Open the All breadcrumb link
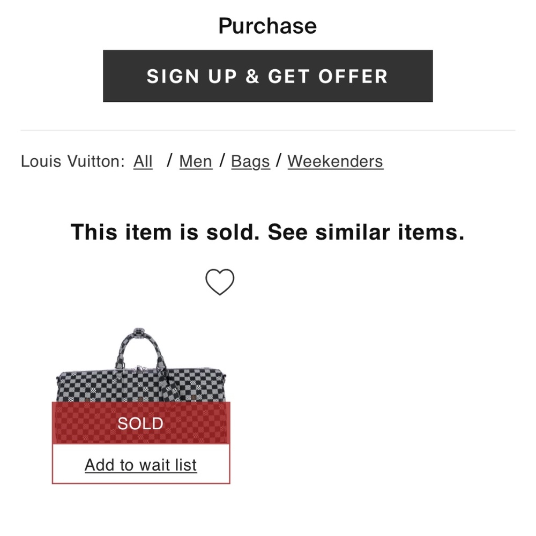This screenshot has width=536, height=536. 143,161
